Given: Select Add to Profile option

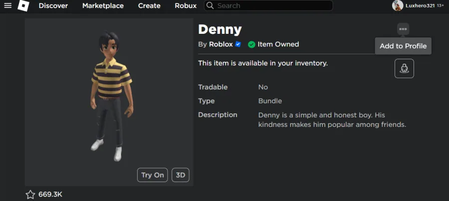Looking at the screenshot, I should pyautogui.click(x=403, y=46).
